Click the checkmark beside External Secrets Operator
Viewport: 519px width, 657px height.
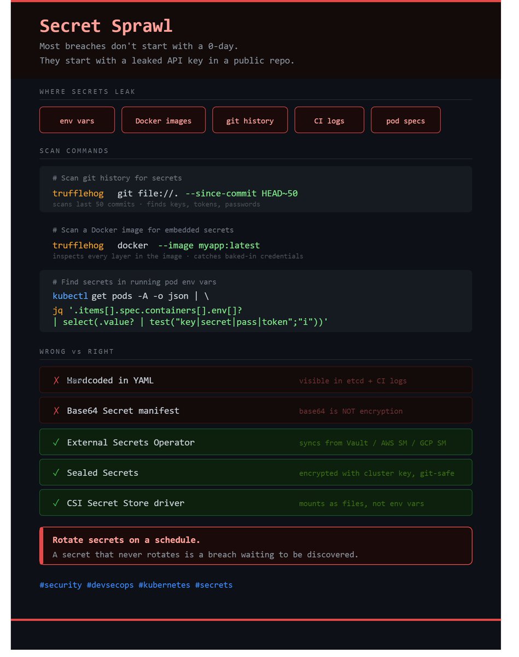click(x=56, y=442)
